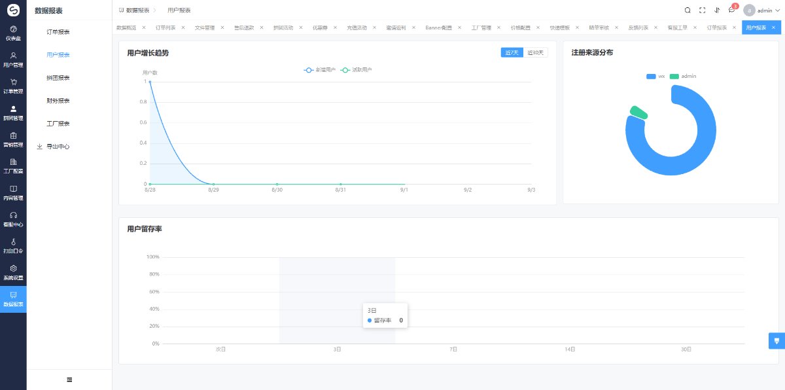The width and height of the screenshot is (785, 390).
Task: Toggle the wx legend in 注册来源分布
Action: pyautogui.click(x=655, y=77)
